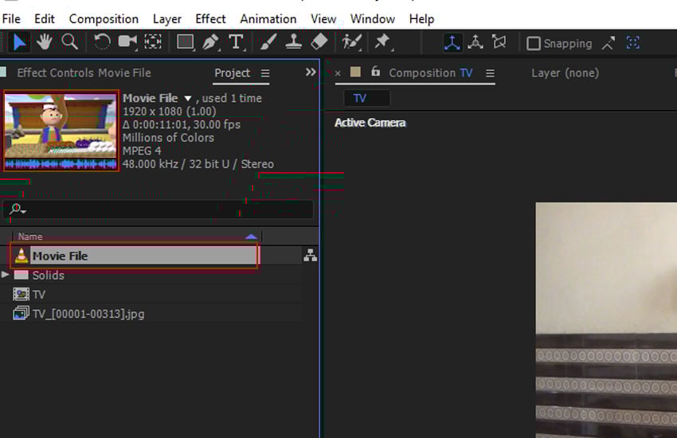Image resolution: width=677 pixels, height=438 pixels.
Task: Switch to Effect Controls Movie File tab
Action: pos(84,73)
